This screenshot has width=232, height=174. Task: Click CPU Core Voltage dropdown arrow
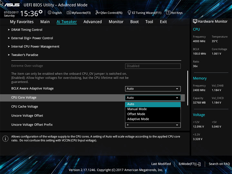177,98
